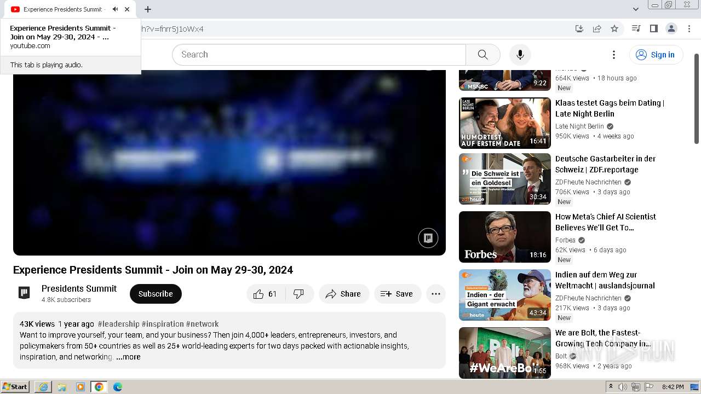The image size is (701, 394).
Task: Open the media controls icon in toolbar
Action: (x=636, y=28)
